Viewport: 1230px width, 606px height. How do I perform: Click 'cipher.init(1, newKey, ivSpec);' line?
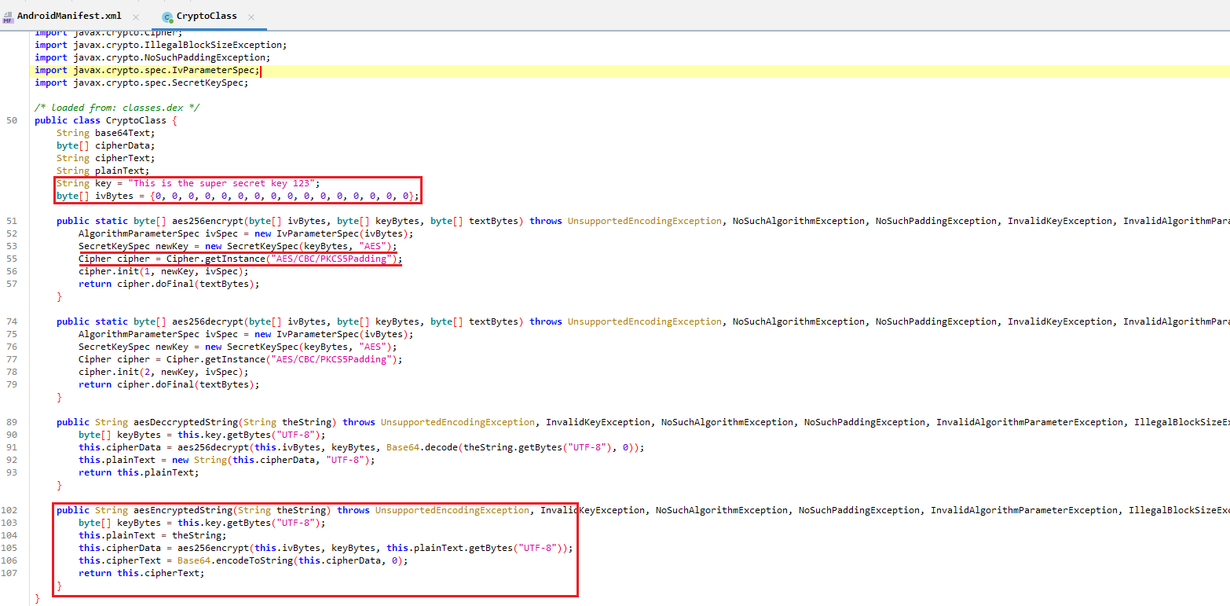click(163, 271)
